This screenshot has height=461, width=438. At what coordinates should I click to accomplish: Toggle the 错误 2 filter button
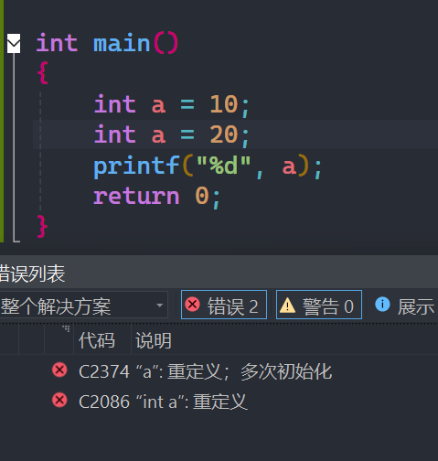[224, 305]
